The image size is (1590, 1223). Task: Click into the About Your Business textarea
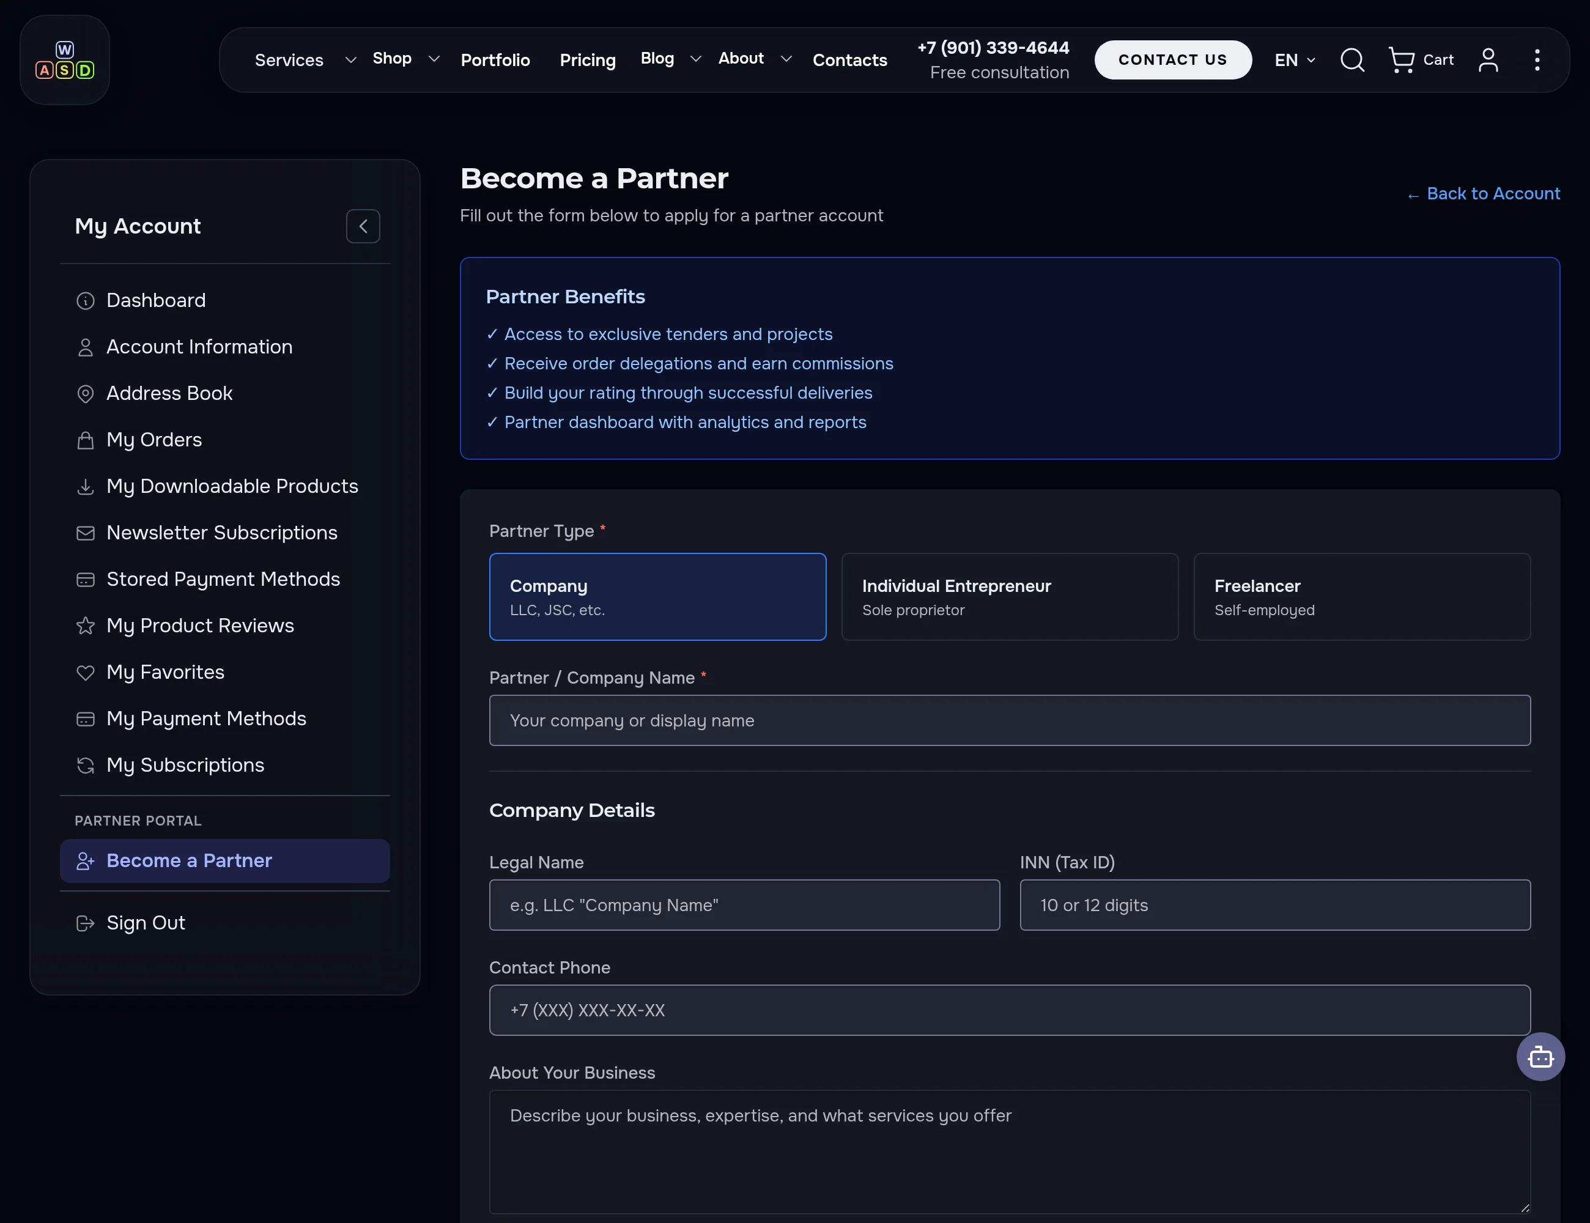[1010, 1153]
